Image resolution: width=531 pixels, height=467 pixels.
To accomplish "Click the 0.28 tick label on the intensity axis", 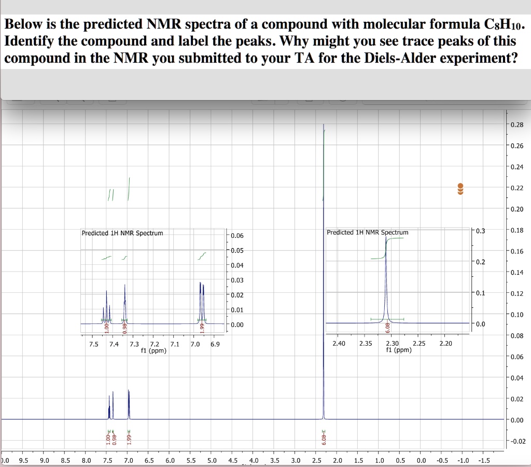I will tap(517, 124).
